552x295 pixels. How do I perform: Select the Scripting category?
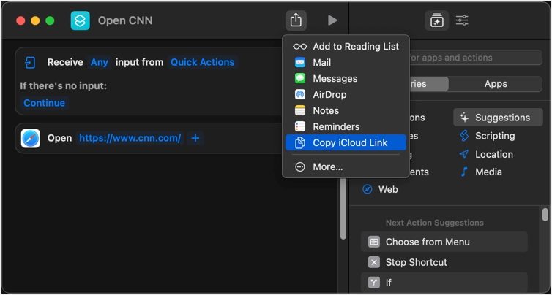tap(494, 136)
